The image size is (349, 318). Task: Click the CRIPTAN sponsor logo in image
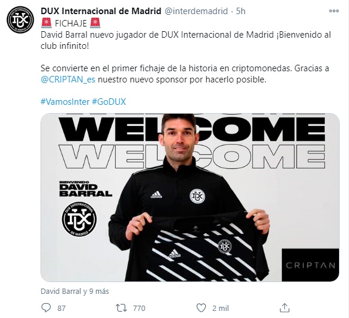[310, 265]
